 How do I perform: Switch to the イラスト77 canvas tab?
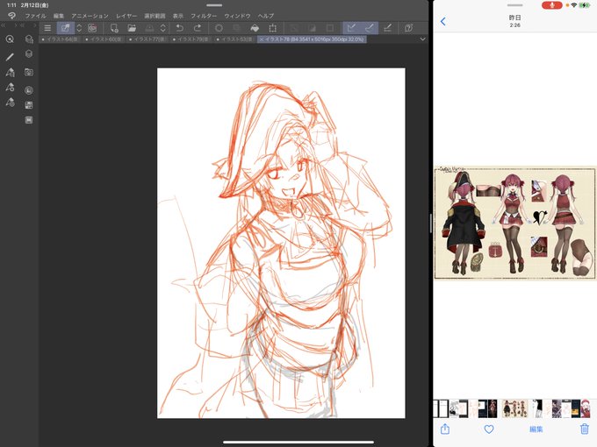147,39
